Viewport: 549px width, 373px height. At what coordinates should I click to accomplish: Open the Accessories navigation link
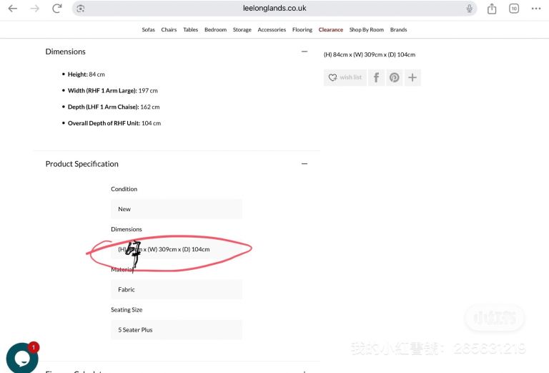click(272, 30)
